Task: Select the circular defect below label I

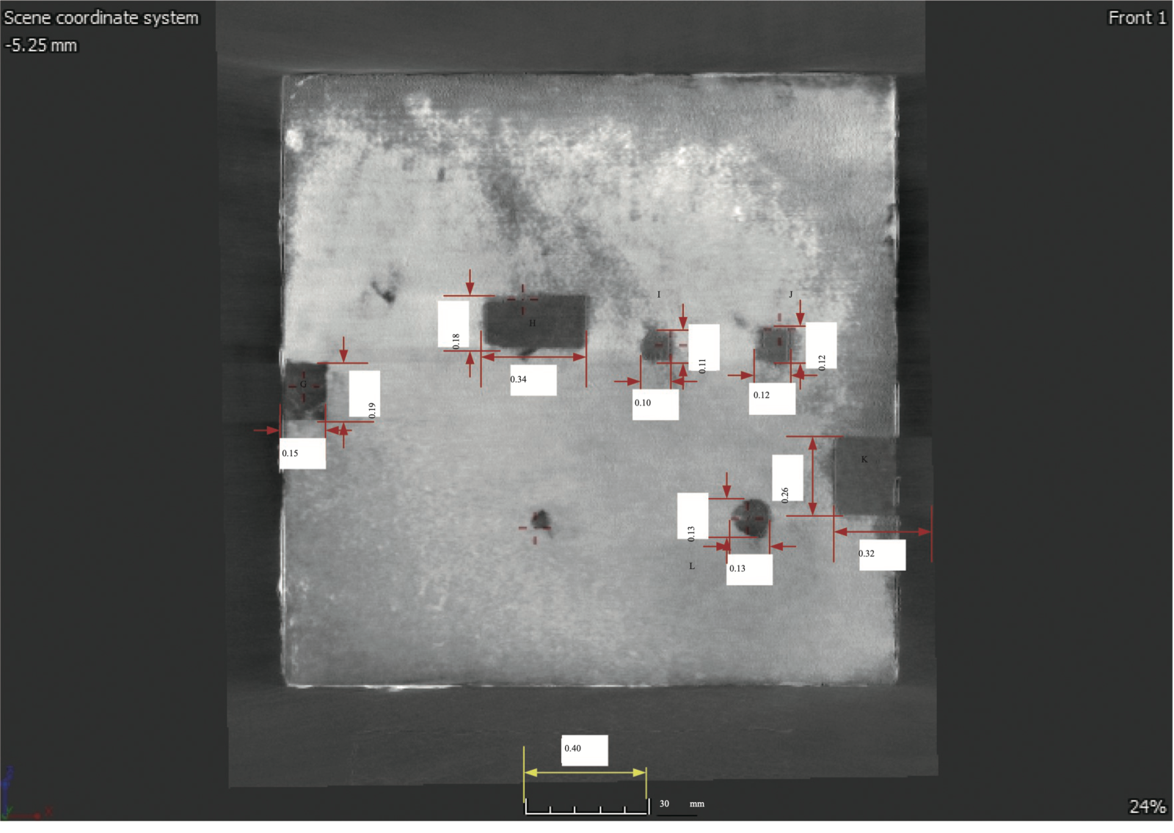Action: 655,345
